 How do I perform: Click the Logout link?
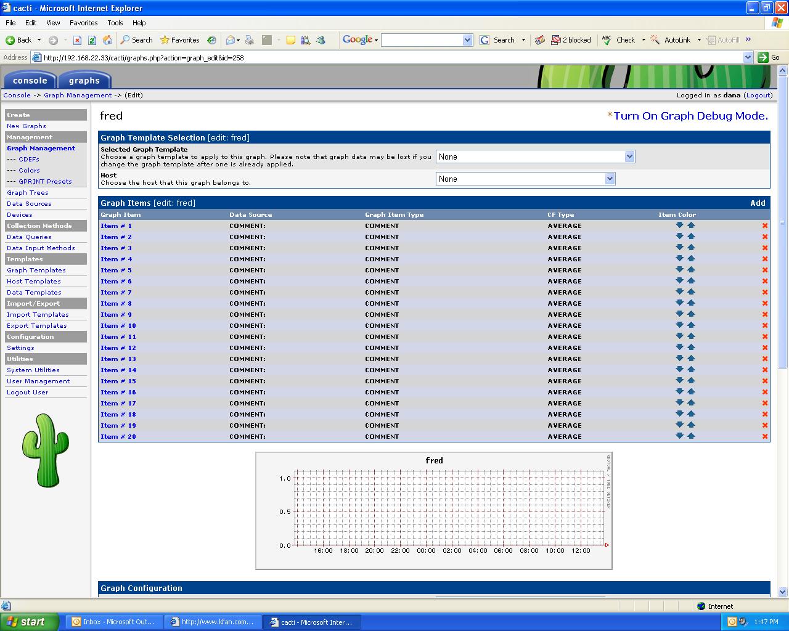pos(758,96)
